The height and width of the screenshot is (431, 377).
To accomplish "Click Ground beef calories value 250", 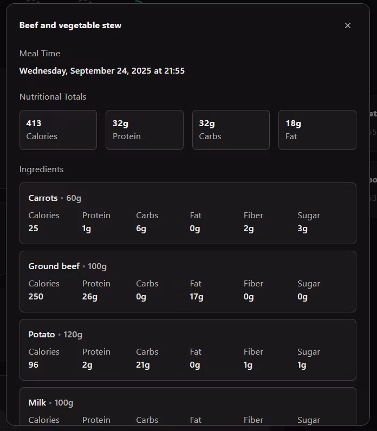I will [36, 297].
